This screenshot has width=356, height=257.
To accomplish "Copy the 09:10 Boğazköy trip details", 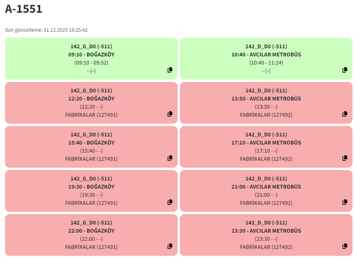I will pos(170,70).
